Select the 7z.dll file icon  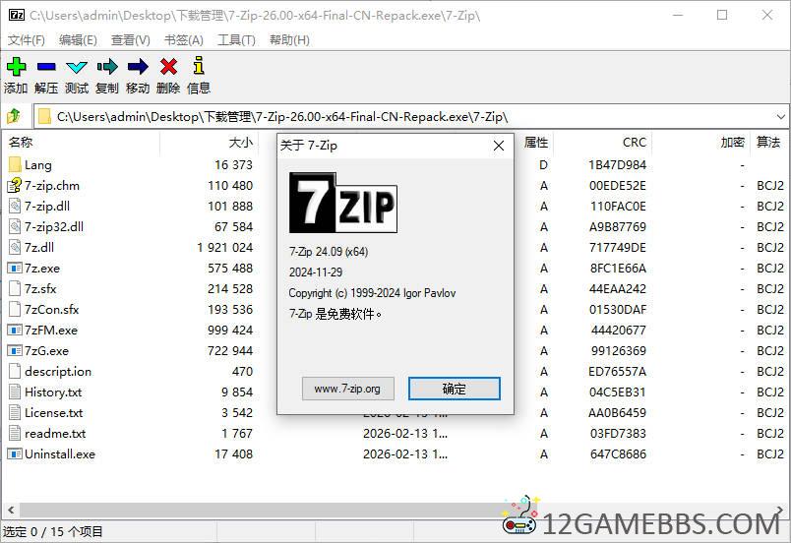click(x=15, y=247)
